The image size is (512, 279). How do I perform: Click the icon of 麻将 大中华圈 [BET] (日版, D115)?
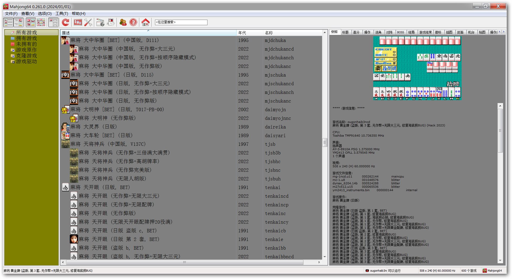click(x=65, y=75)
